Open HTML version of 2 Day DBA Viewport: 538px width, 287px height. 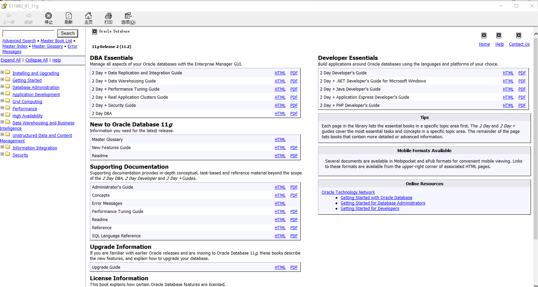[280, 114]
